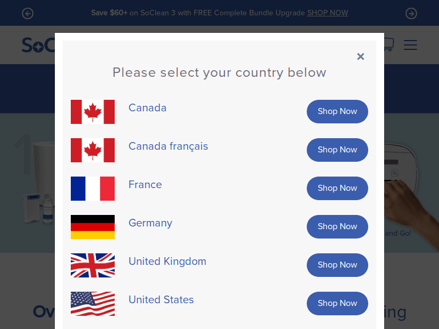This screenshot has height=329, width=439.
Task: Select the France flag image
Action: [93, 189]
